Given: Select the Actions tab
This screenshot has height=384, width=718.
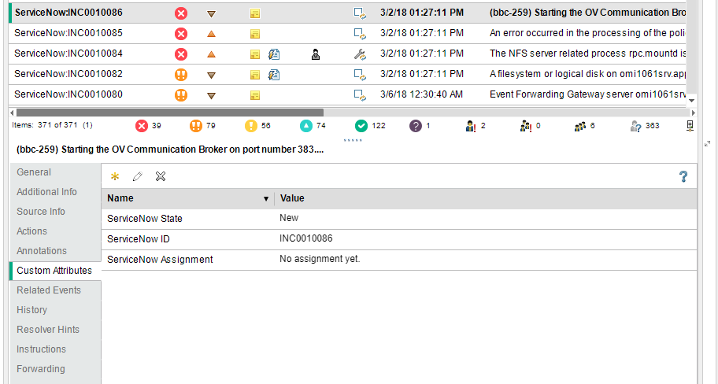Looking at the screenshot, I should click(31, 231).
